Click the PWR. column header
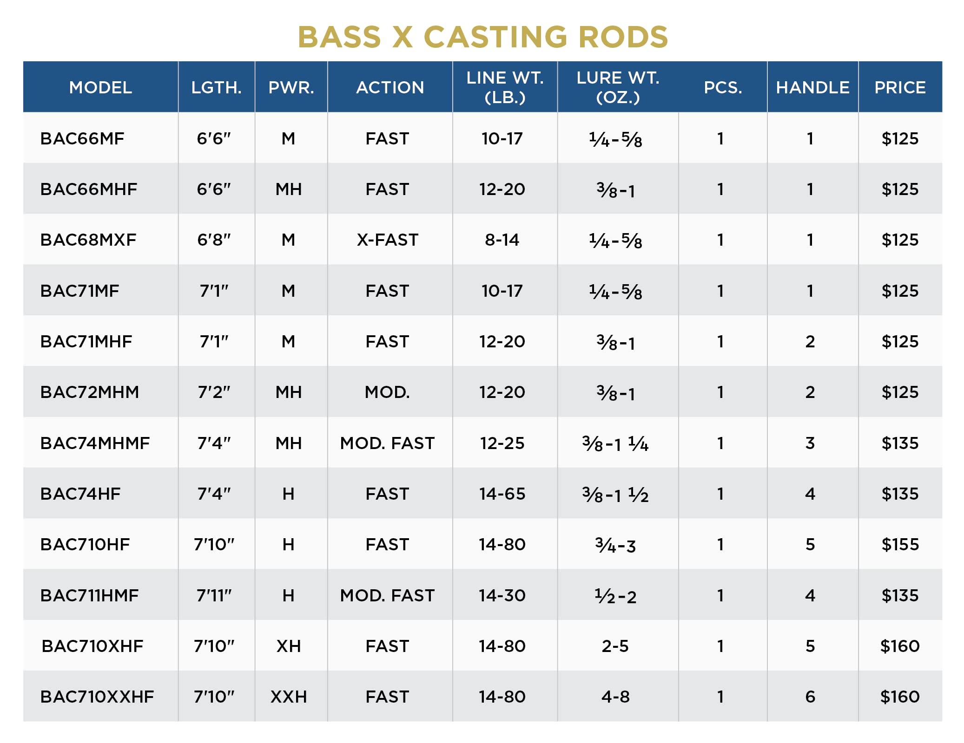The image size is (964, 743). (x=291, y=87)
